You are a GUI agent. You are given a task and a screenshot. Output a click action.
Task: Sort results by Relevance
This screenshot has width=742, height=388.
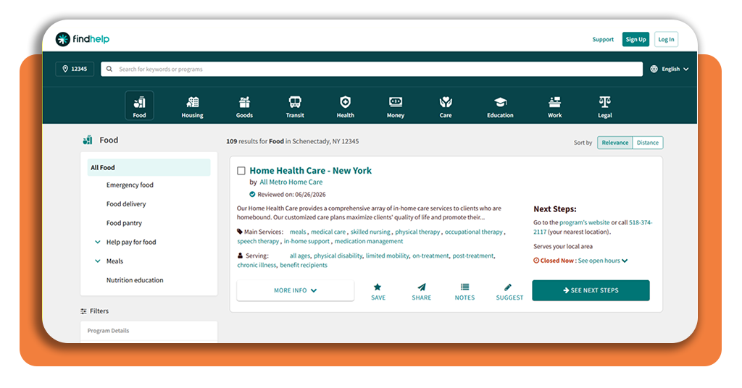[614, 143]
